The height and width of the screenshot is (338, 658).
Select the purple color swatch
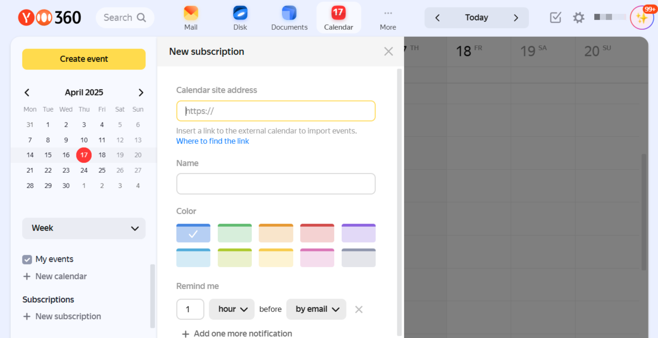point(358,233)
